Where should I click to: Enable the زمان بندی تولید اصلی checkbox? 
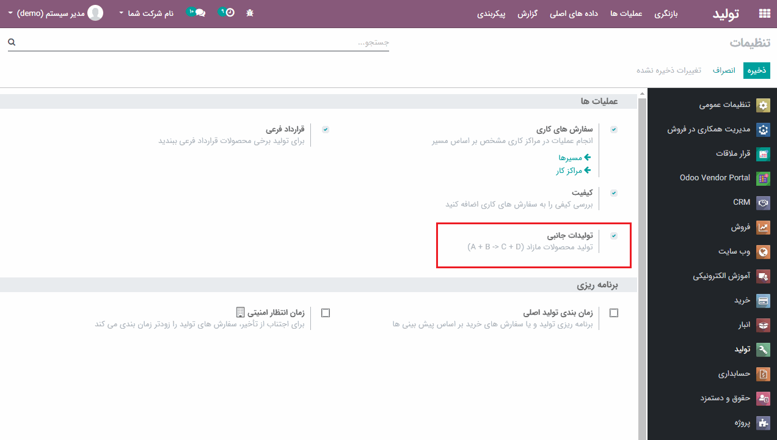pyautogui.click(x=614, y=313)
